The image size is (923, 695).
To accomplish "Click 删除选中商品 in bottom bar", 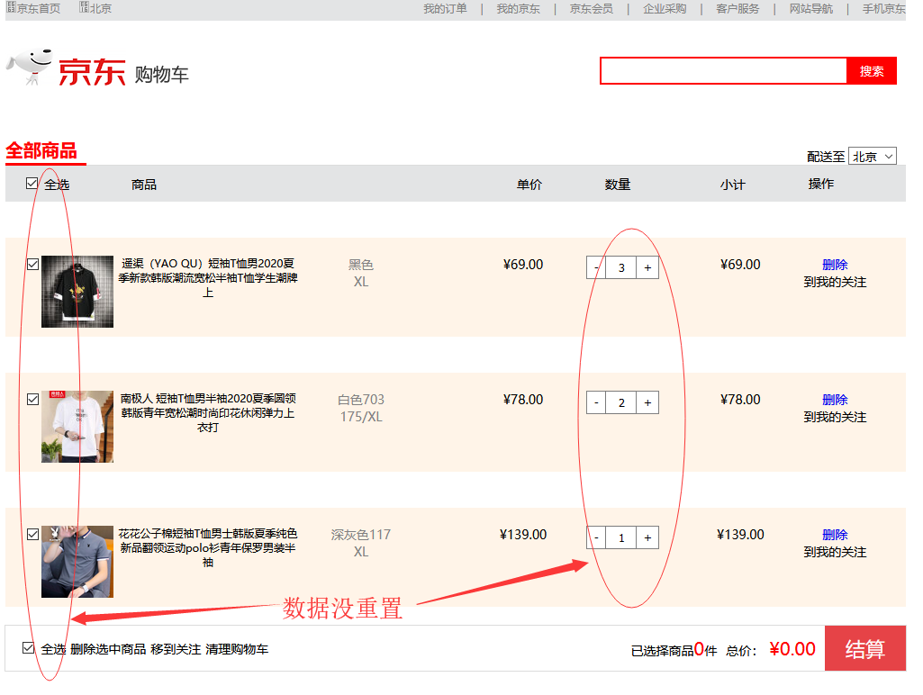I will (108, 648).
